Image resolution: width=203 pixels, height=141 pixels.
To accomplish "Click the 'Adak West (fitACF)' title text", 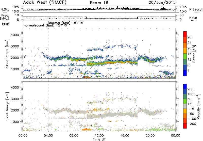I will pyautogui.click(x=45, y=3).
